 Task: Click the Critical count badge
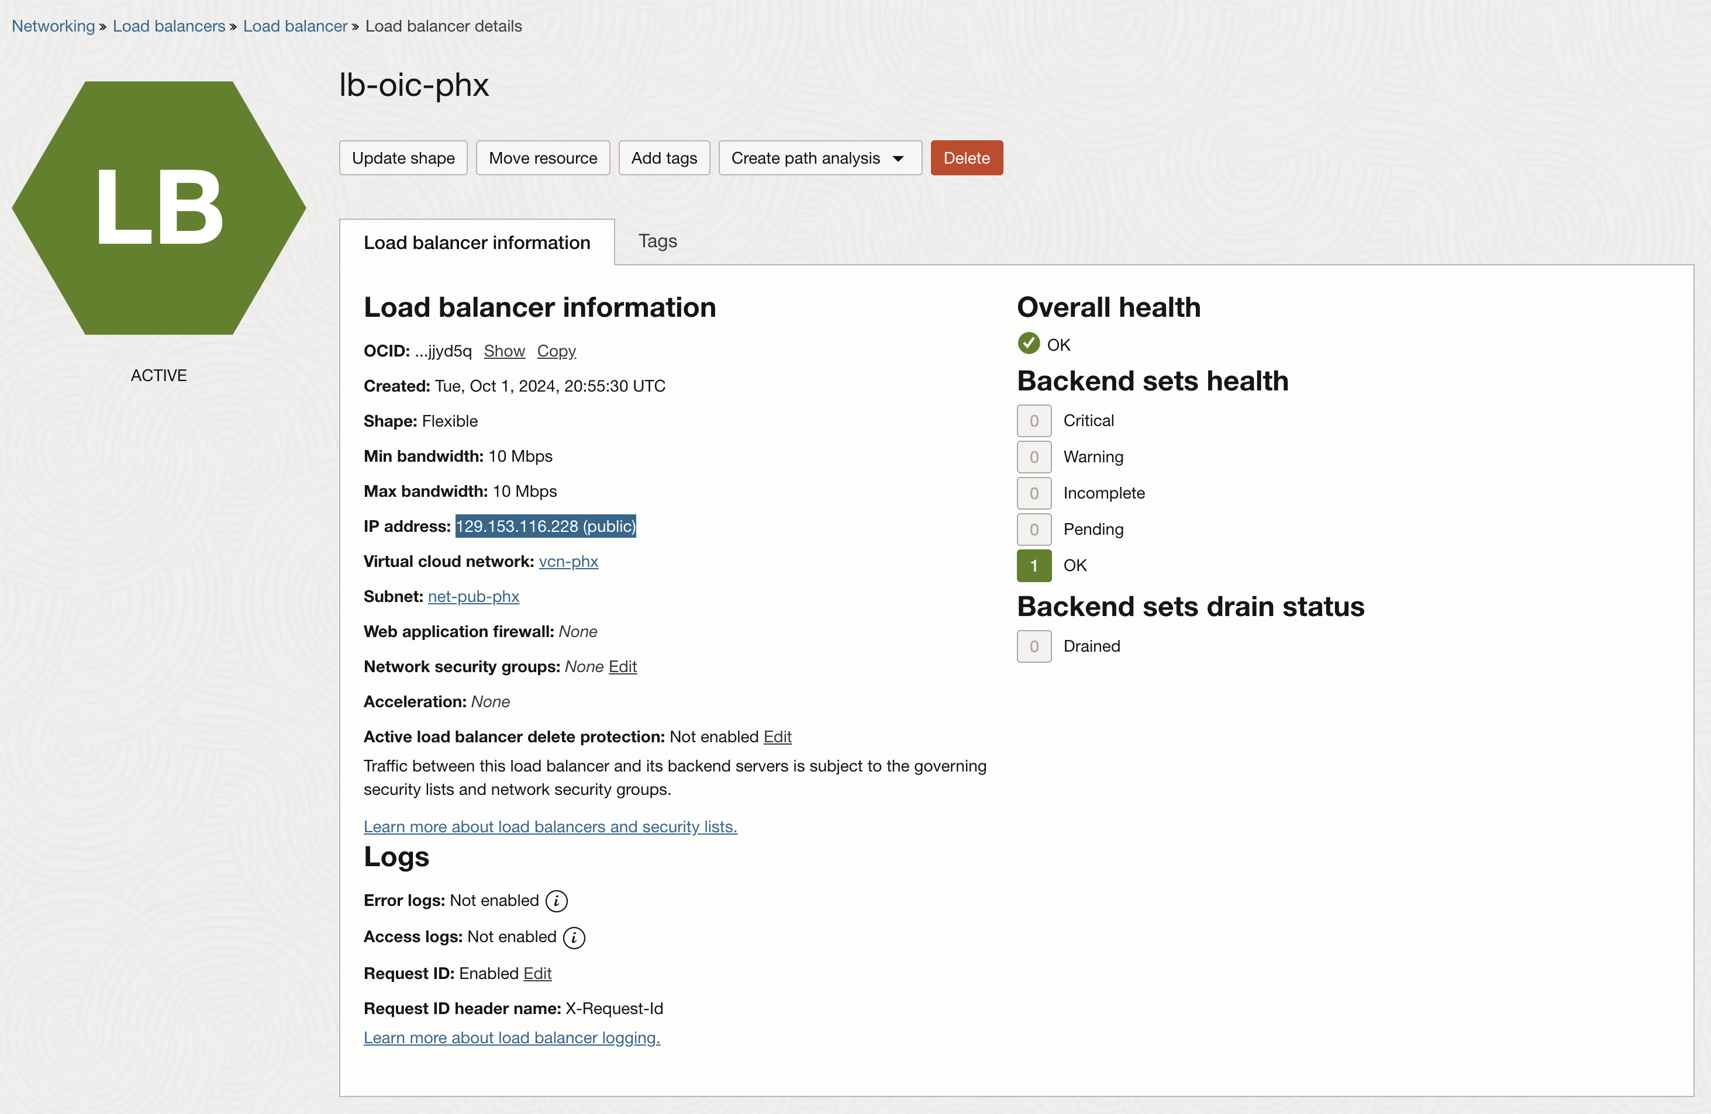point(1033,420)
